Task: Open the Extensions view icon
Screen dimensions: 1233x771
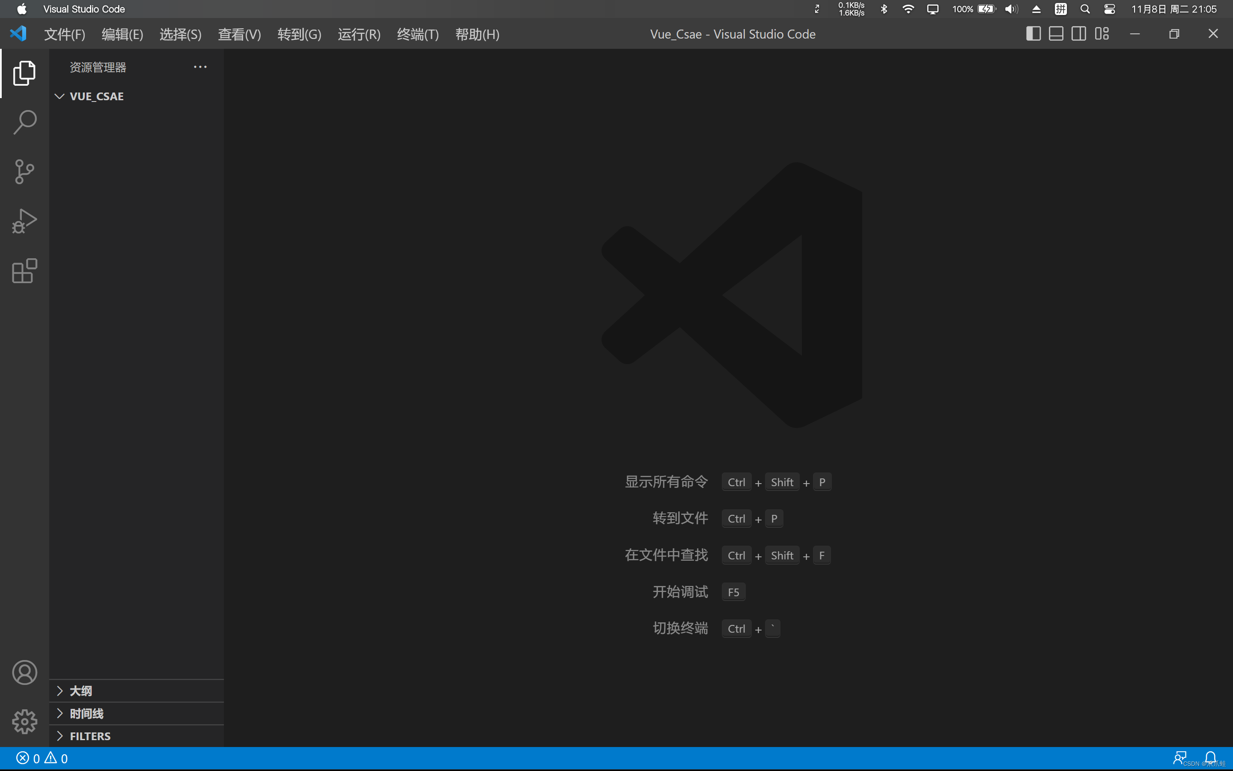Action: (24, 270)
